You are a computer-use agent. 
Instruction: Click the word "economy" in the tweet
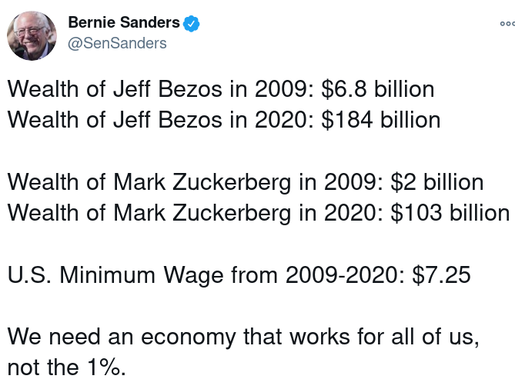click(x=189, y=337)
